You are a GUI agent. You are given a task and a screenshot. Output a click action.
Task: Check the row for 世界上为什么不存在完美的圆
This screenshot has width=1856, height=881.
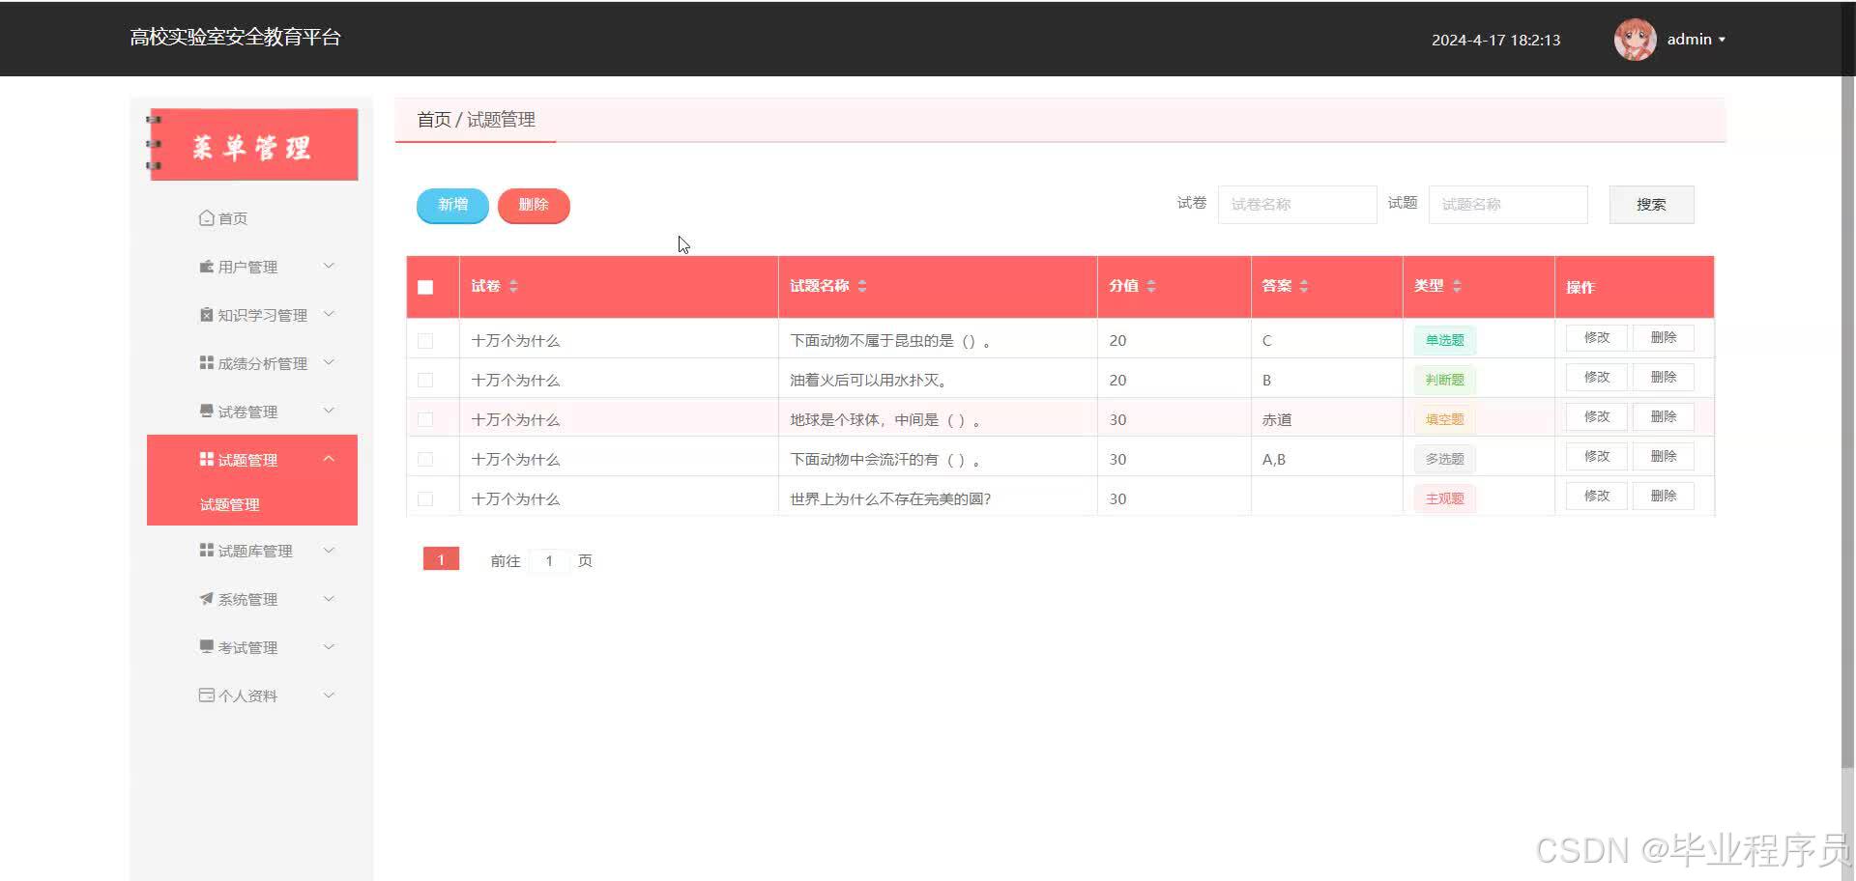point(425,499)
